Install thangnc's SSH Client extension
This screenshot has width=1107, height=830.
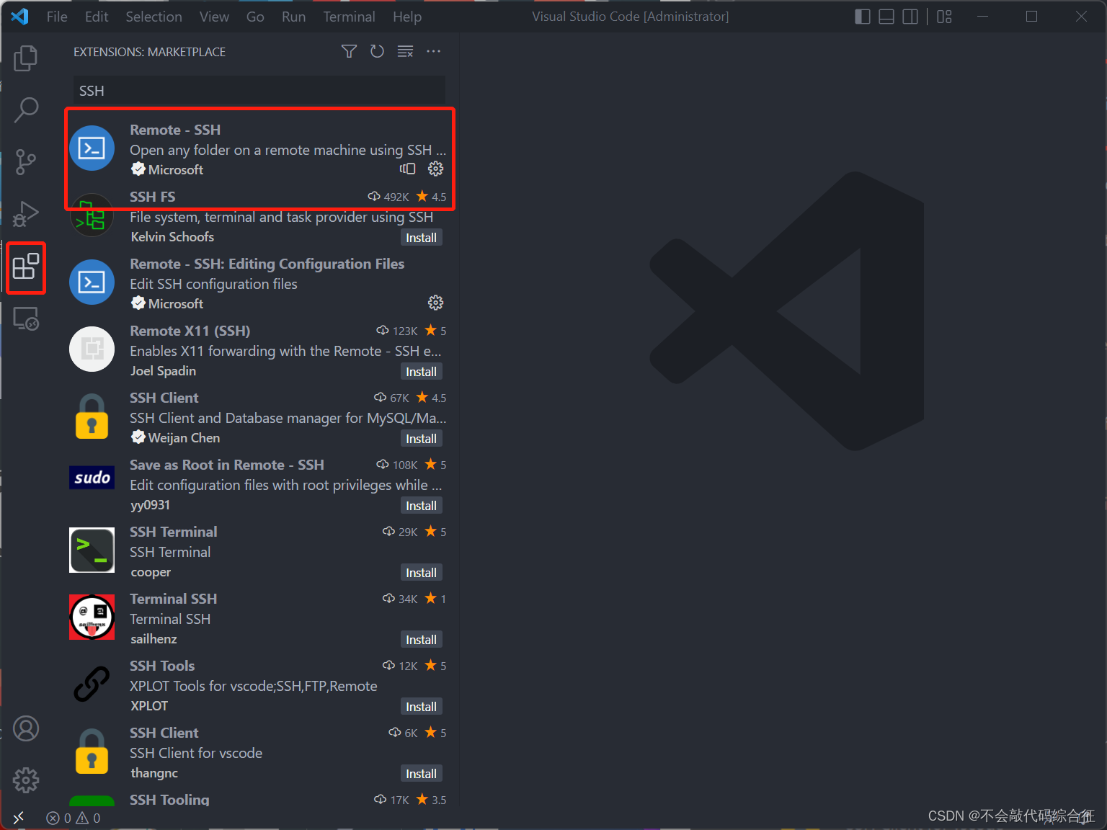421,774
